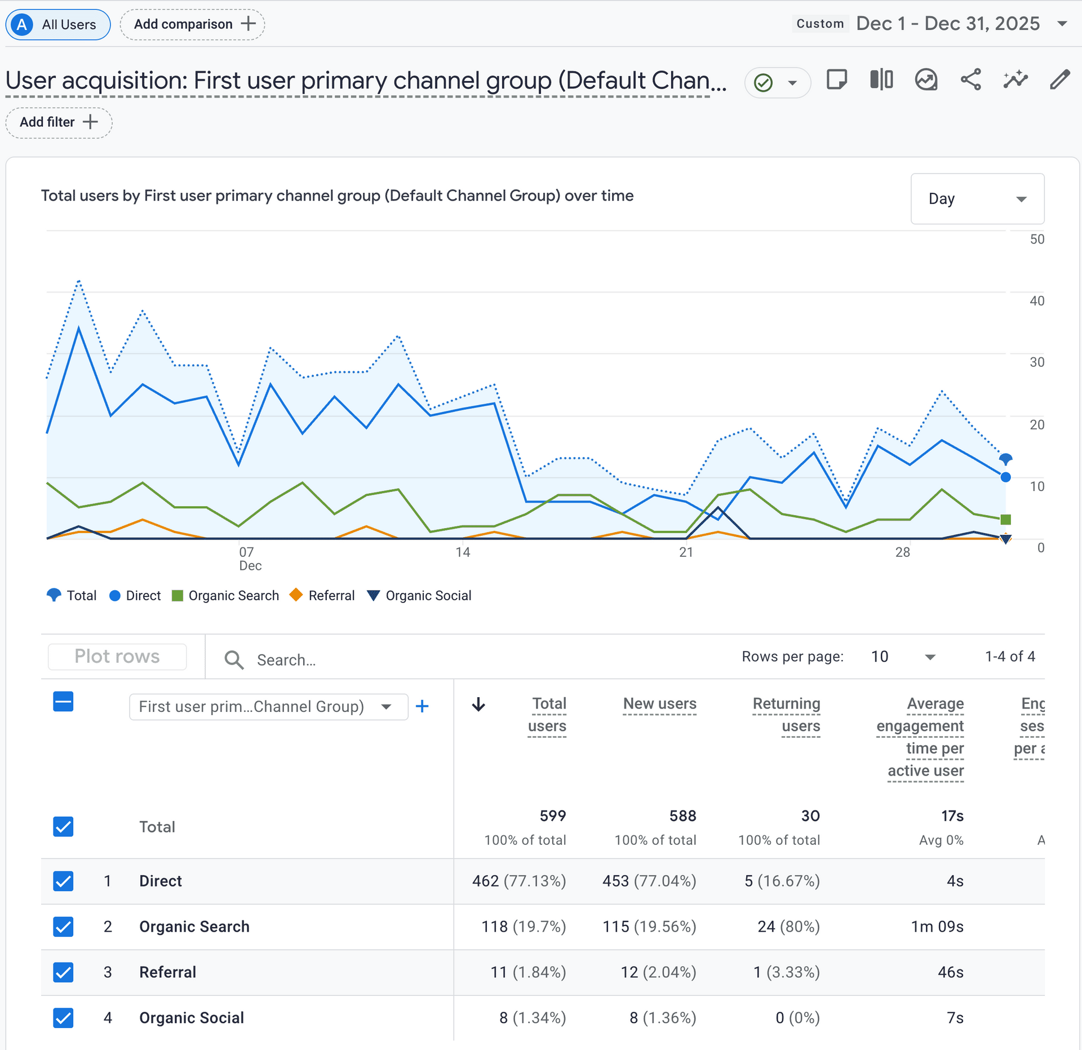This screenshot has height=1050, width=1082.
Task: Click the share report icon
Action: click(970, 80)
